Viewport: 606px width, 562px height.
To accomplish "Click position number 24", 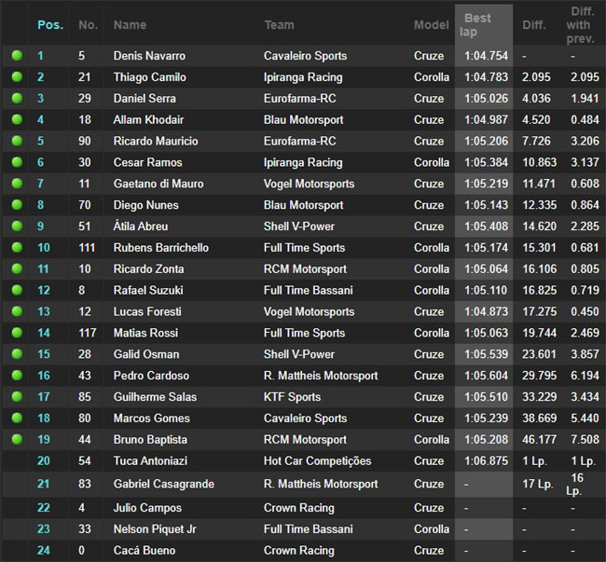I will click(44, 550).
